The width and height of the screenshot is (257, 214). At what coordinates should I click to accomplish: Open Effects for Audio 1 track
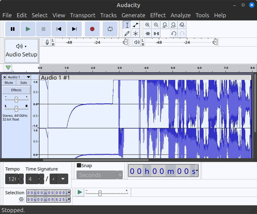pos(16,90)
